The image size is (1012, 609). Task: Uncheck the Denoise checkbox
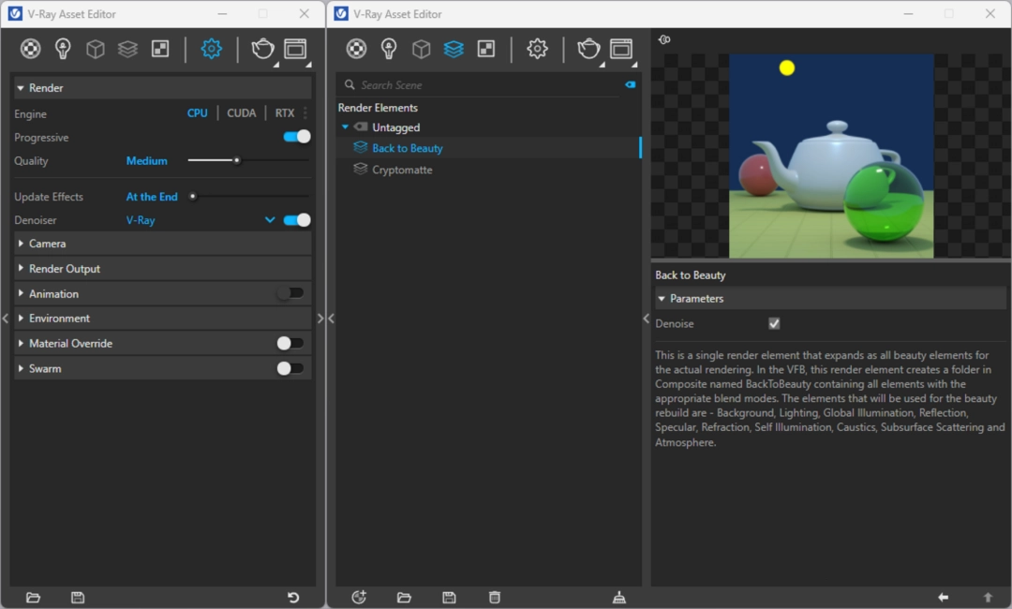(x=774, y=324)
